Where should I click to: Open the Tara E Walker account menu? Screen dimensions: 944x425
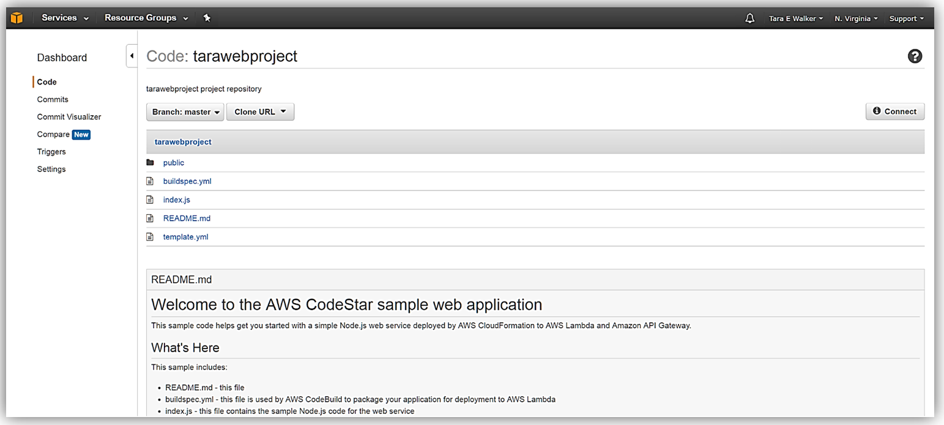(795, 19)
